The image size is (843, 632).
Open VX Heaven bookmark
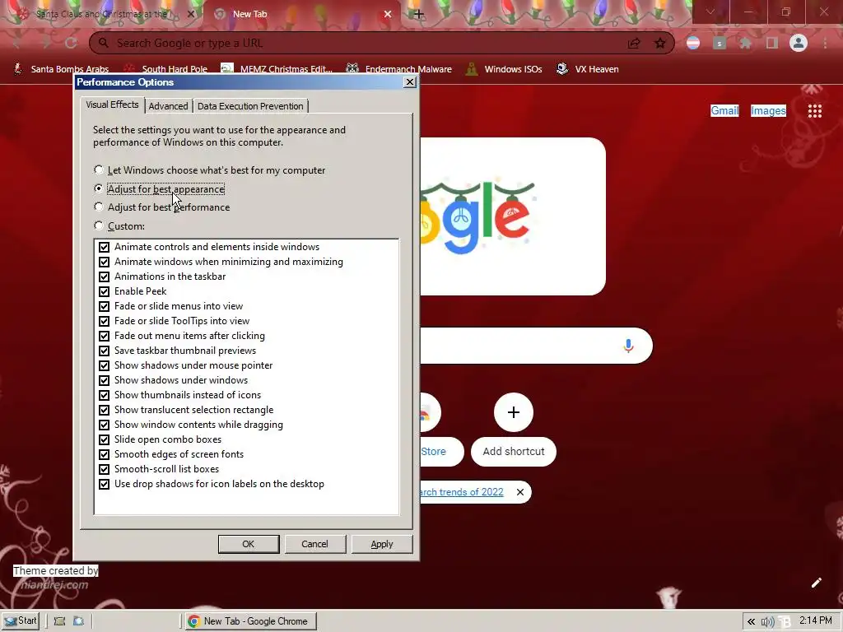tap(588, 69)
